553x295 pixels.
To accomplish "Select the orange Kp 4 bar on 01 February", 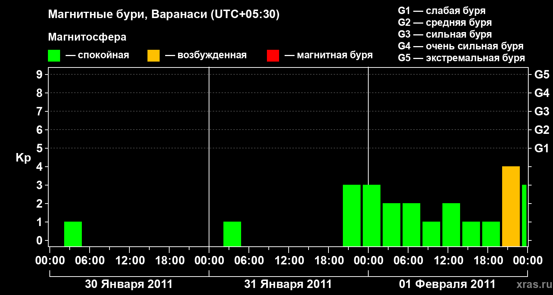I will pos(511,206).
